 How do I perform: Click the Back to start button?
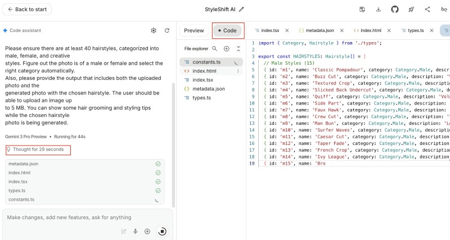coord(27,9)
